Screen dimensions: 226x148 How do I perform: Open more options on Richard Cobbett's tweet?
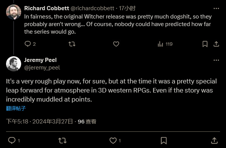point(216,8)
